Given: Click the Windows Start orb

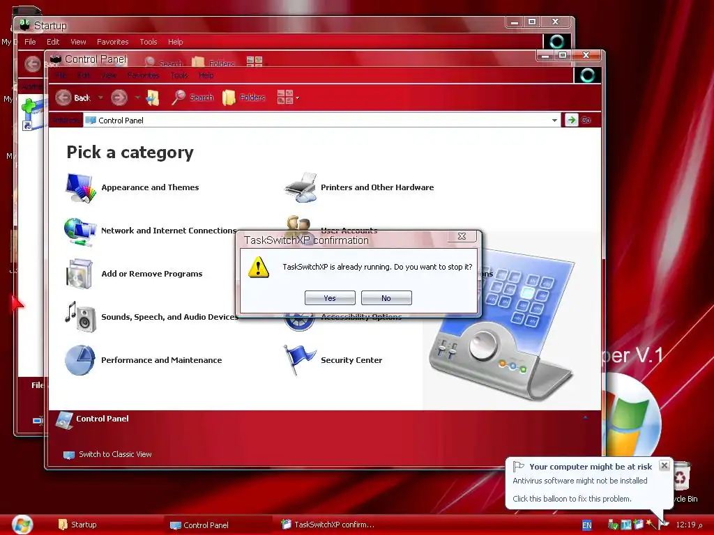Looking at the screenshot, I should pyautogui.click(x=22, y=525).
